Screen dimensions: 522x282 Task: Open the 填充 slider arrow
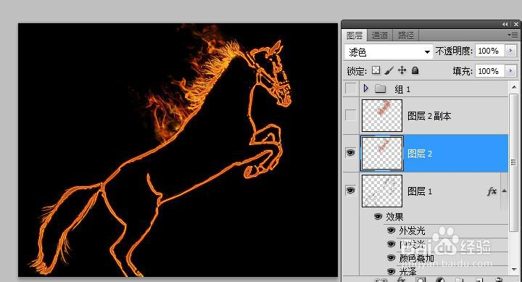pyautogui.click(x=511, y=71)
